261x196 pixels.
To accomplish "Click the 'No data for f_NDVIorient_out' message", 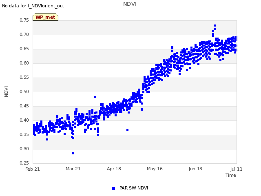I will point(33,6).
